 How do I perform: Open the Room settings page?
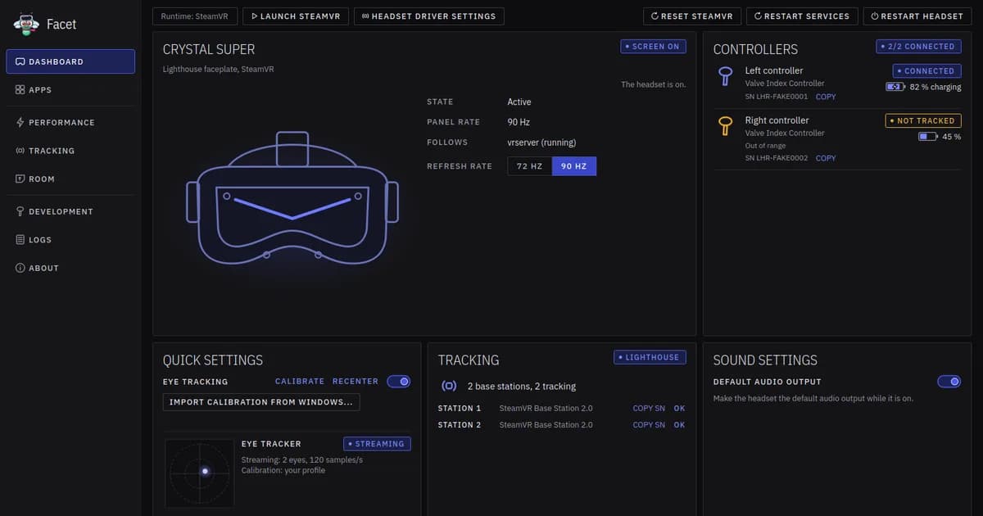(x=70, y=179)
